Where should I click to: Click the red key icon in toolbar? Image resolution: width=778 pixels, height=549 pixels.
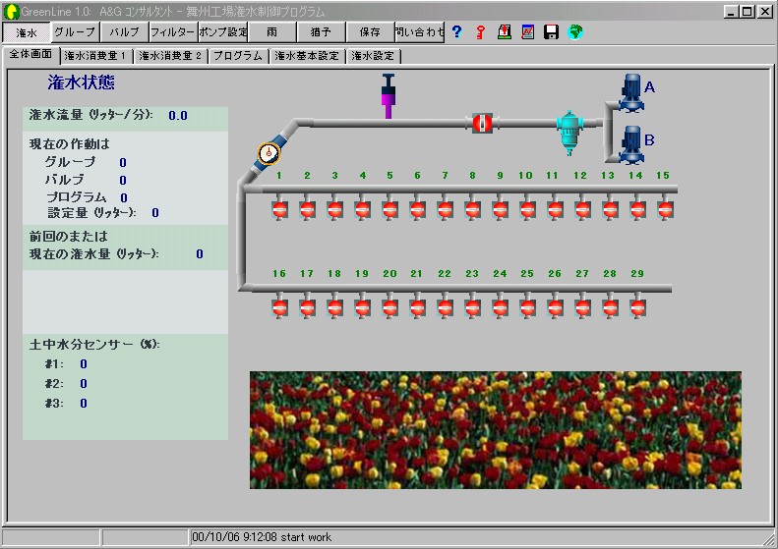tap(480, 32)
